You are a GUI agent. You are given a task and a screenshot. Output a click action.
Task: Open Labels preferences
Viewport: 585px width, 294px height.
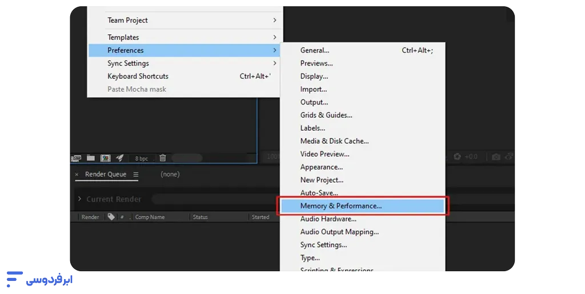[x=363, y=128]
